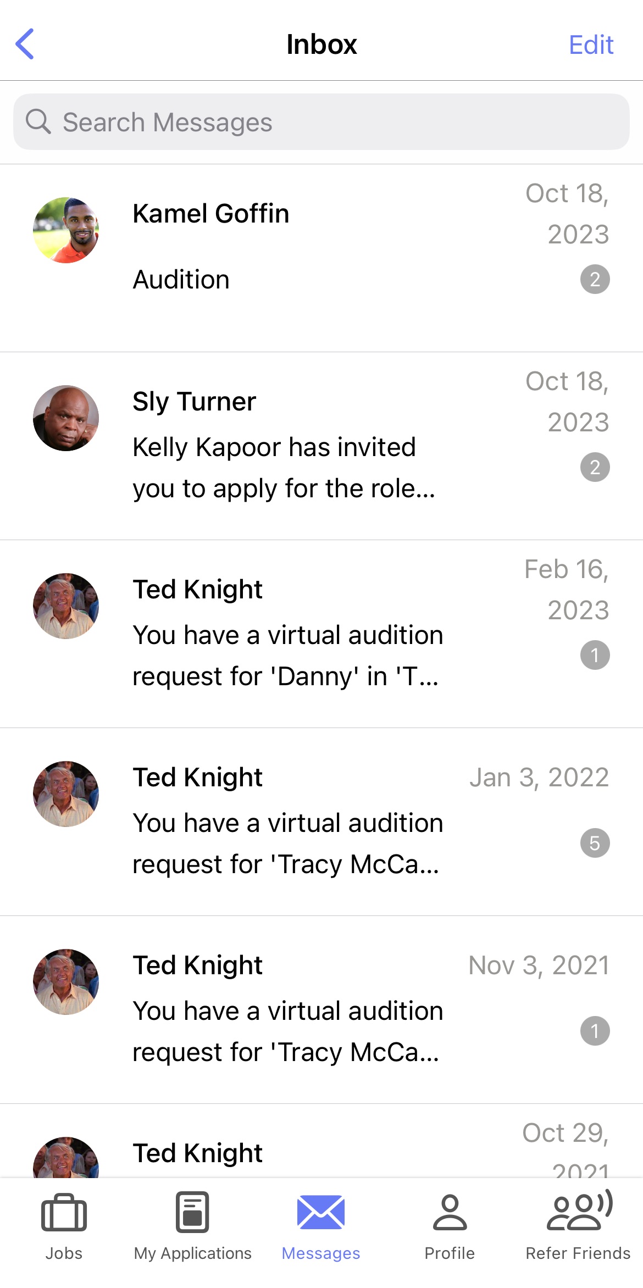Focus the Search Messages field
Screen dimensions: 643x1288
click(x=321, y=121)
